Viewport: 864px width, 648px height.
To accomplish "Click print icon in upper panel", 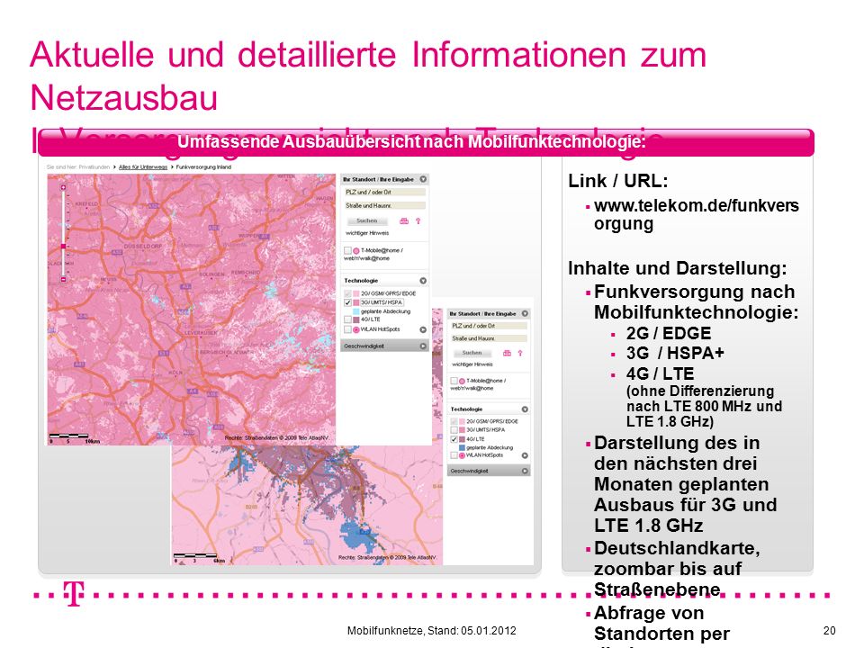I will point(404,221).
